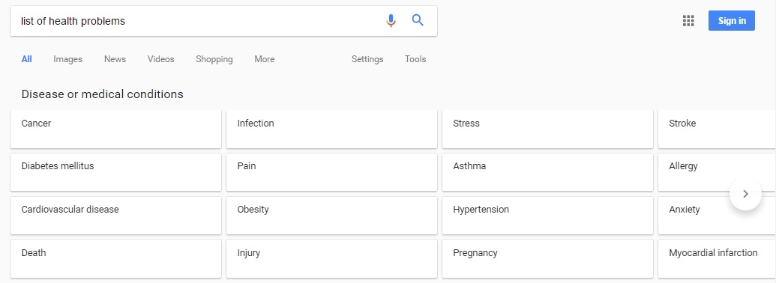Image resolution: width=776 pixels, height=283 pixels.
Task: Switch to the Shopping tab
Action: click(x=214, y=59)
